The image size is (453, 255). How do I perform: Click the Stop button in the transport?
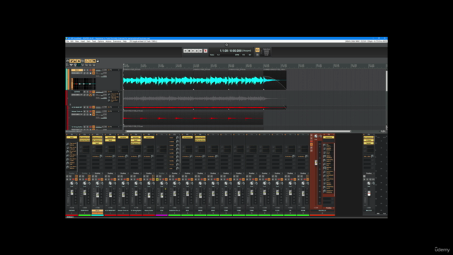tap(189, 50)
